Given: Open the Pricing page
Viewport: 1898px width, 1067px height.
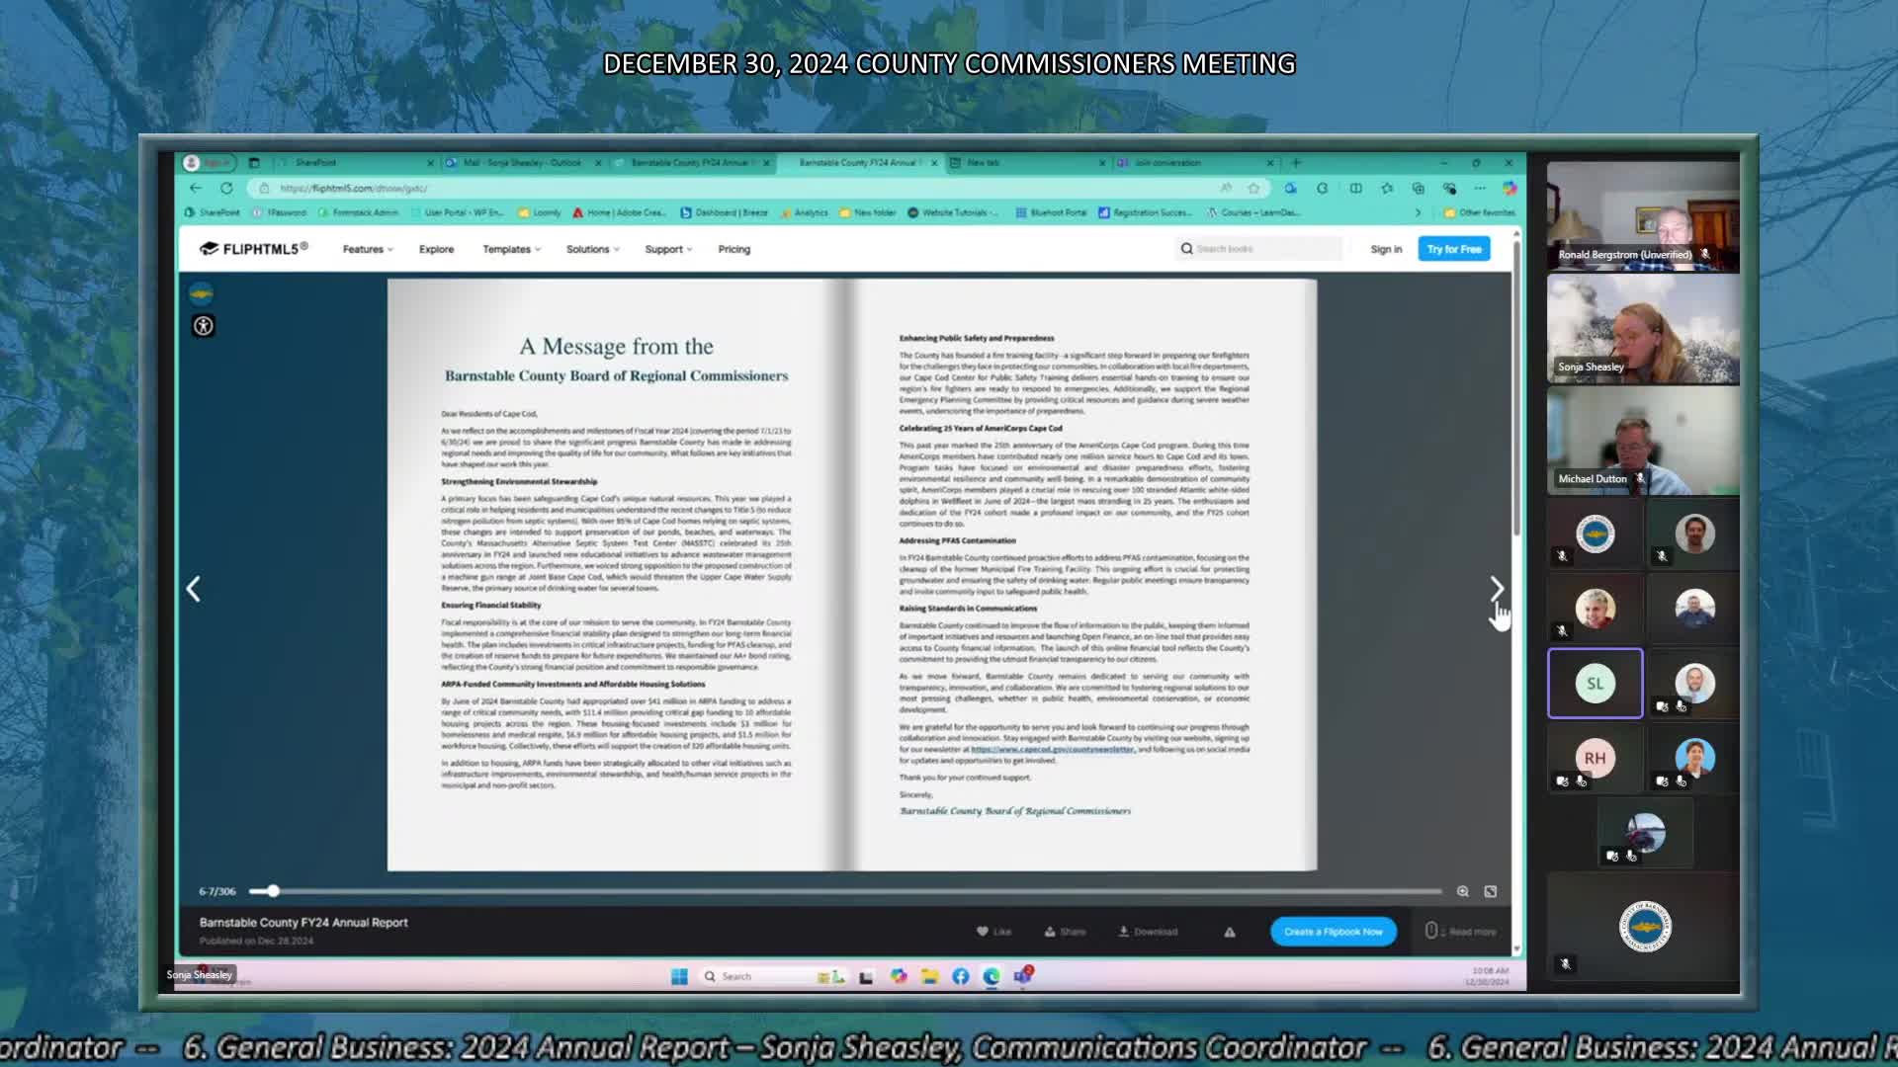Looking at the screenshot, I should (x=734, y=249).
